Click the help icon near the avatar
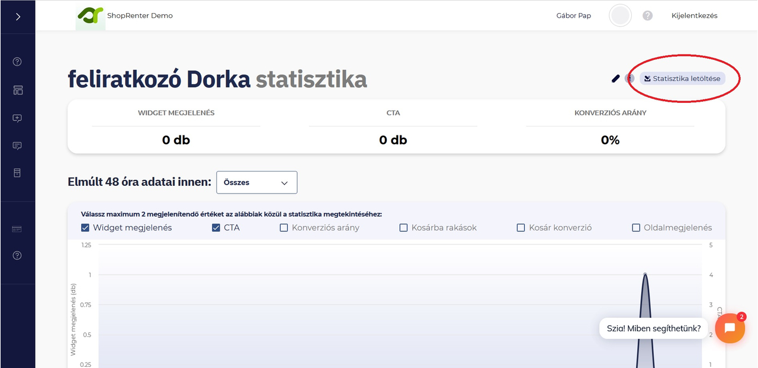Image resolution: width=758 pixels, height=368 pixels. coord(647,15)
